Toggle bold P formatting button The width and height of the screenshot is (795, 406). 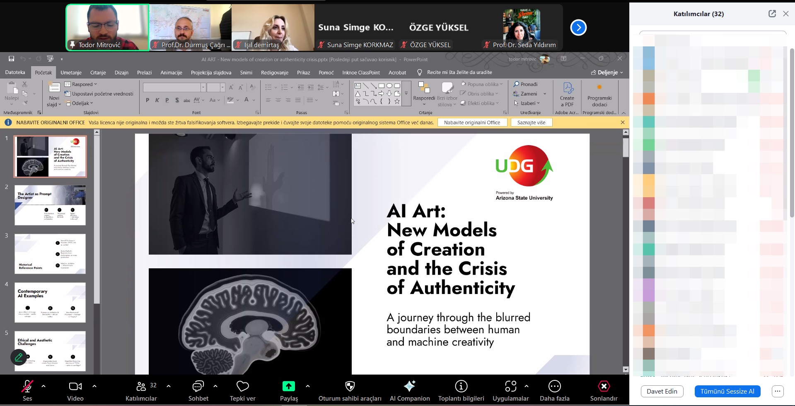(147, 100)
